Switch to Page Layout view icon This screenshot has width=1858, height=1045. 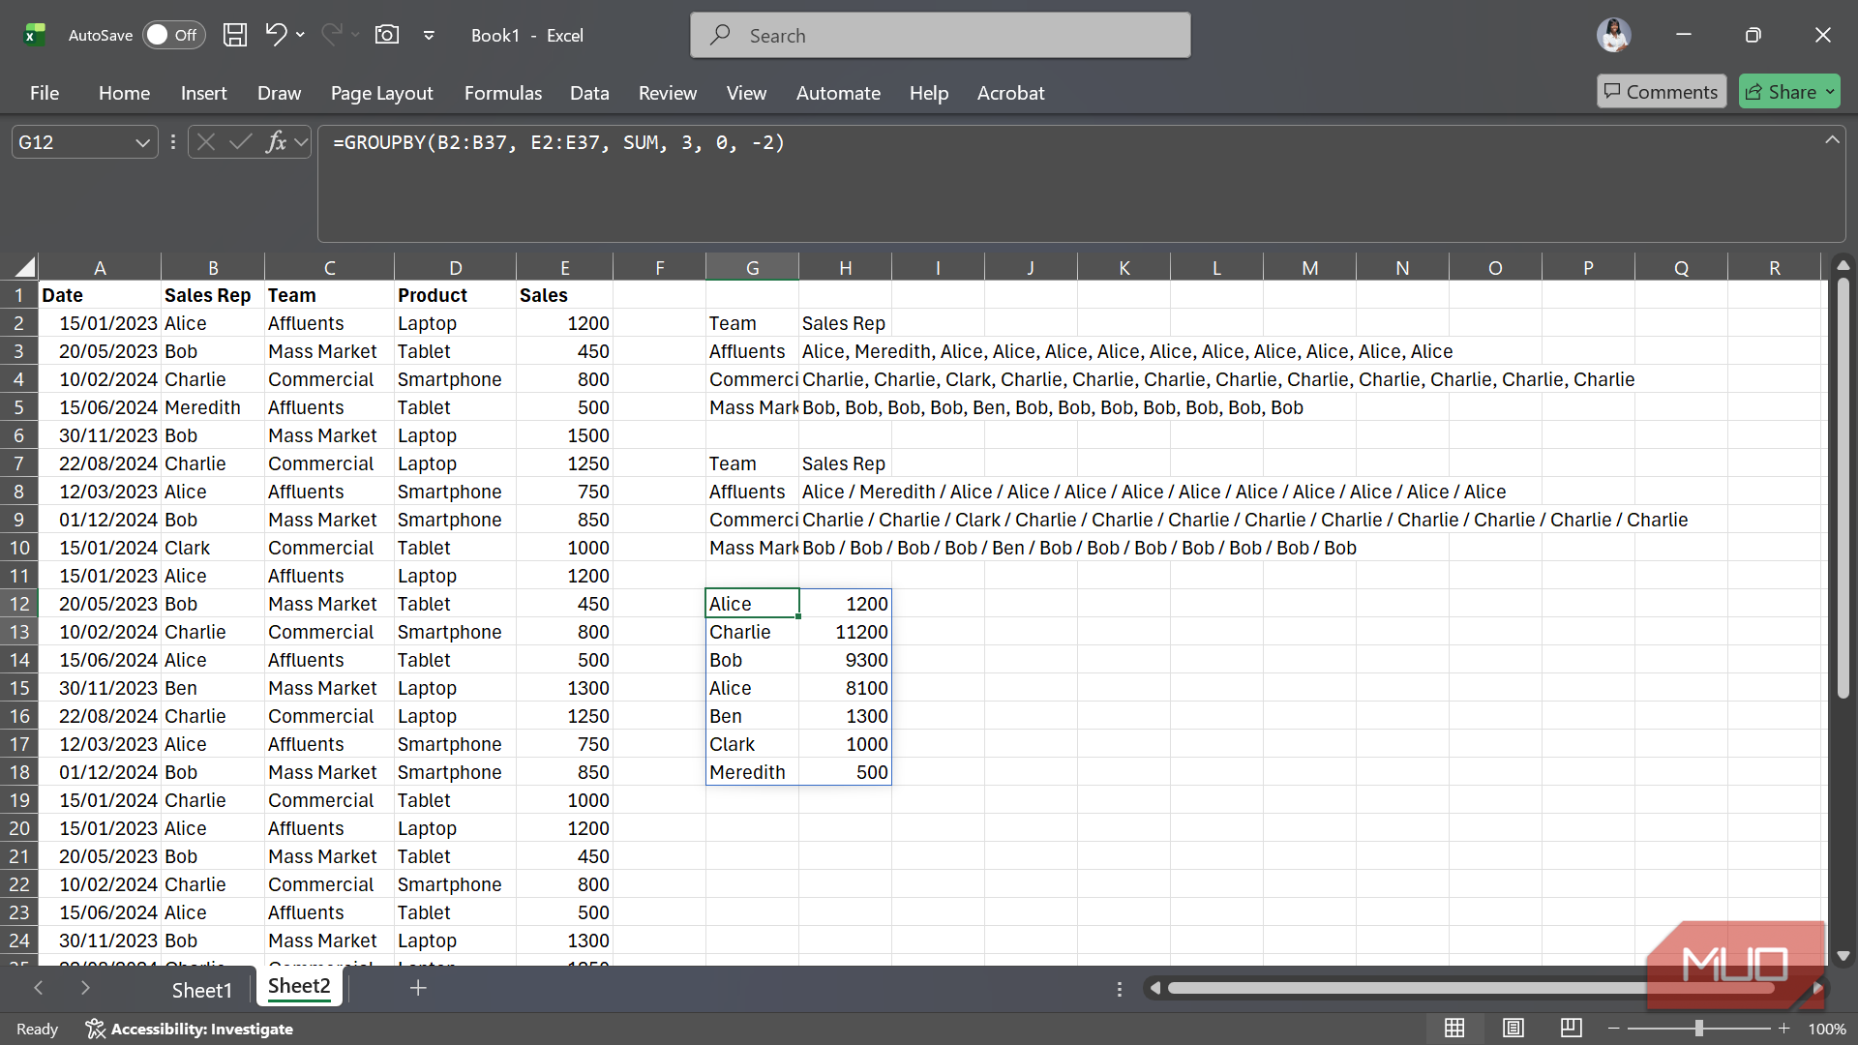[x=1513, y=1028]
